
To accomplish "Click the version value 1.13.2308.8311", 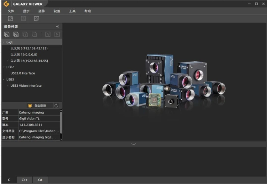I will tap(31, 125).
